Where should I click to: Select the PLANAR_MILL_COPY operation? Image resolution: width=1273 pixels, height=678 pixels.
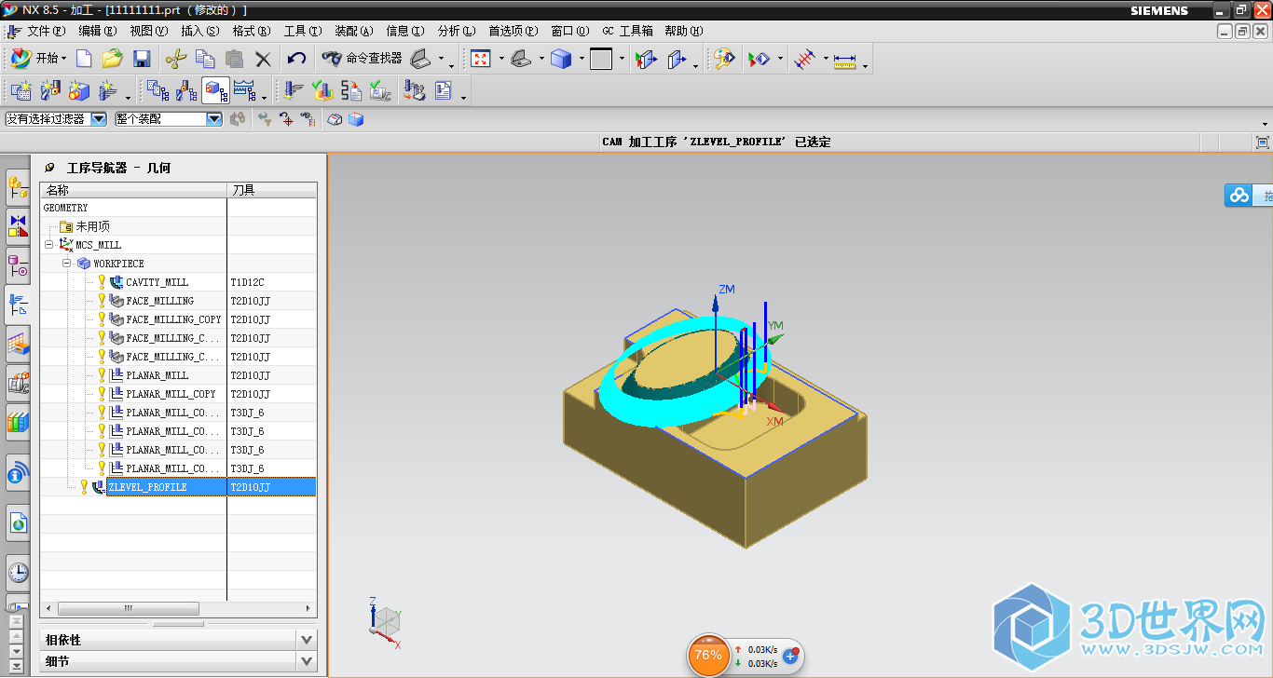[171, 394]
